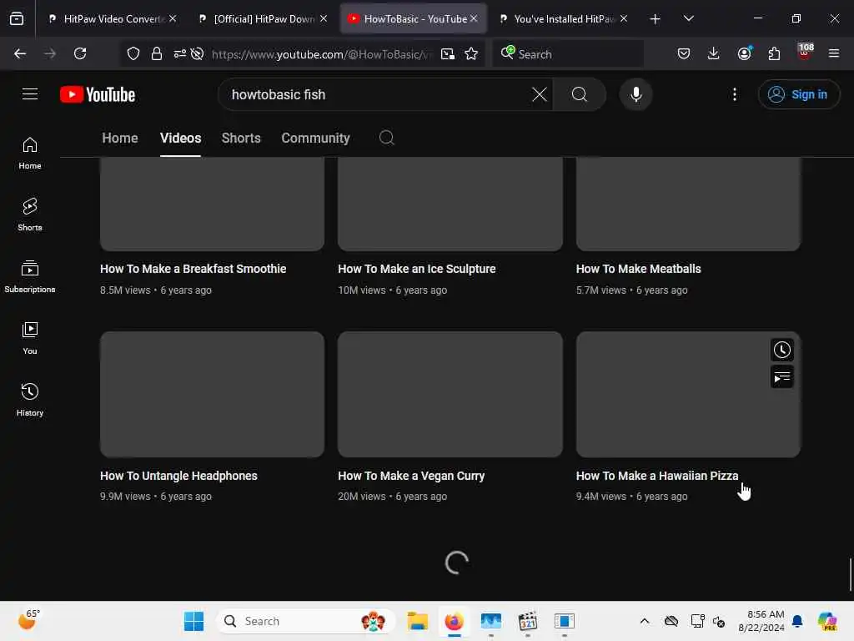Open site permissions icon in address bar
The width and height of the screenshot is (854, 641).
(x=180, y=53)
